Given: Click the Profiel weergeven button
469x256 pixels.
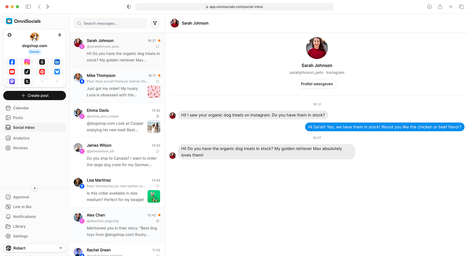Looking at the screenshot, I should coord(317,84).
